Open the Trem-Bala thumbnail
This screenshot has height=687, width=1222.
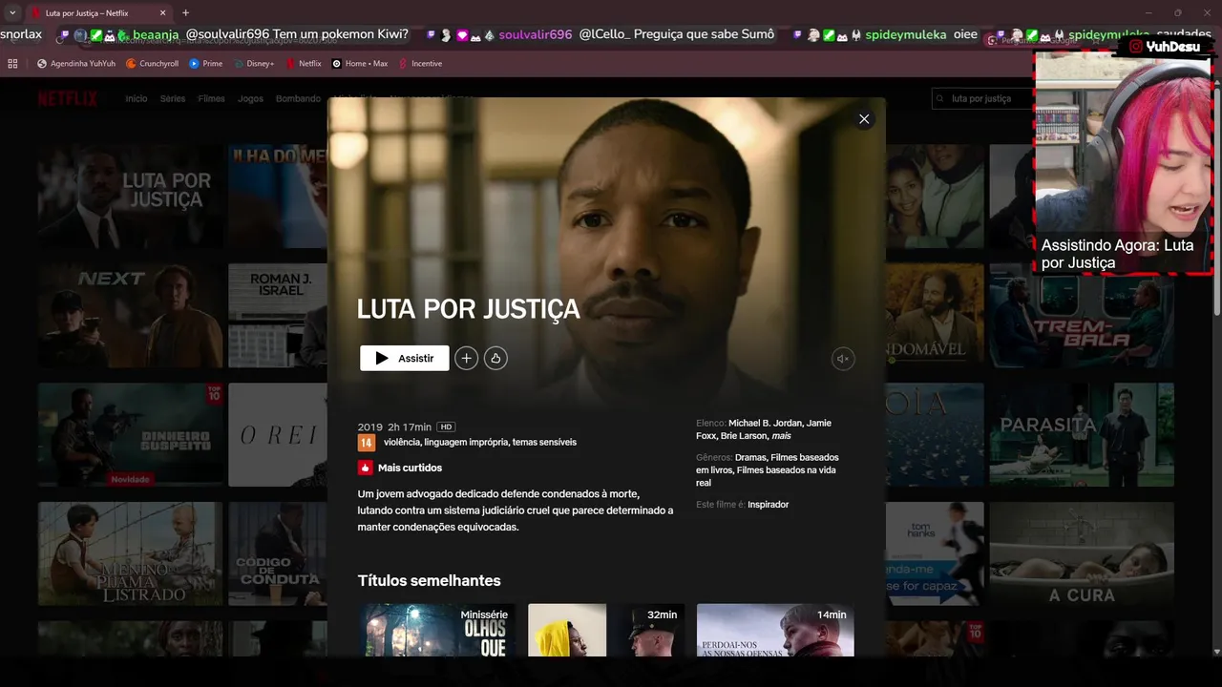click(1082, 316)
